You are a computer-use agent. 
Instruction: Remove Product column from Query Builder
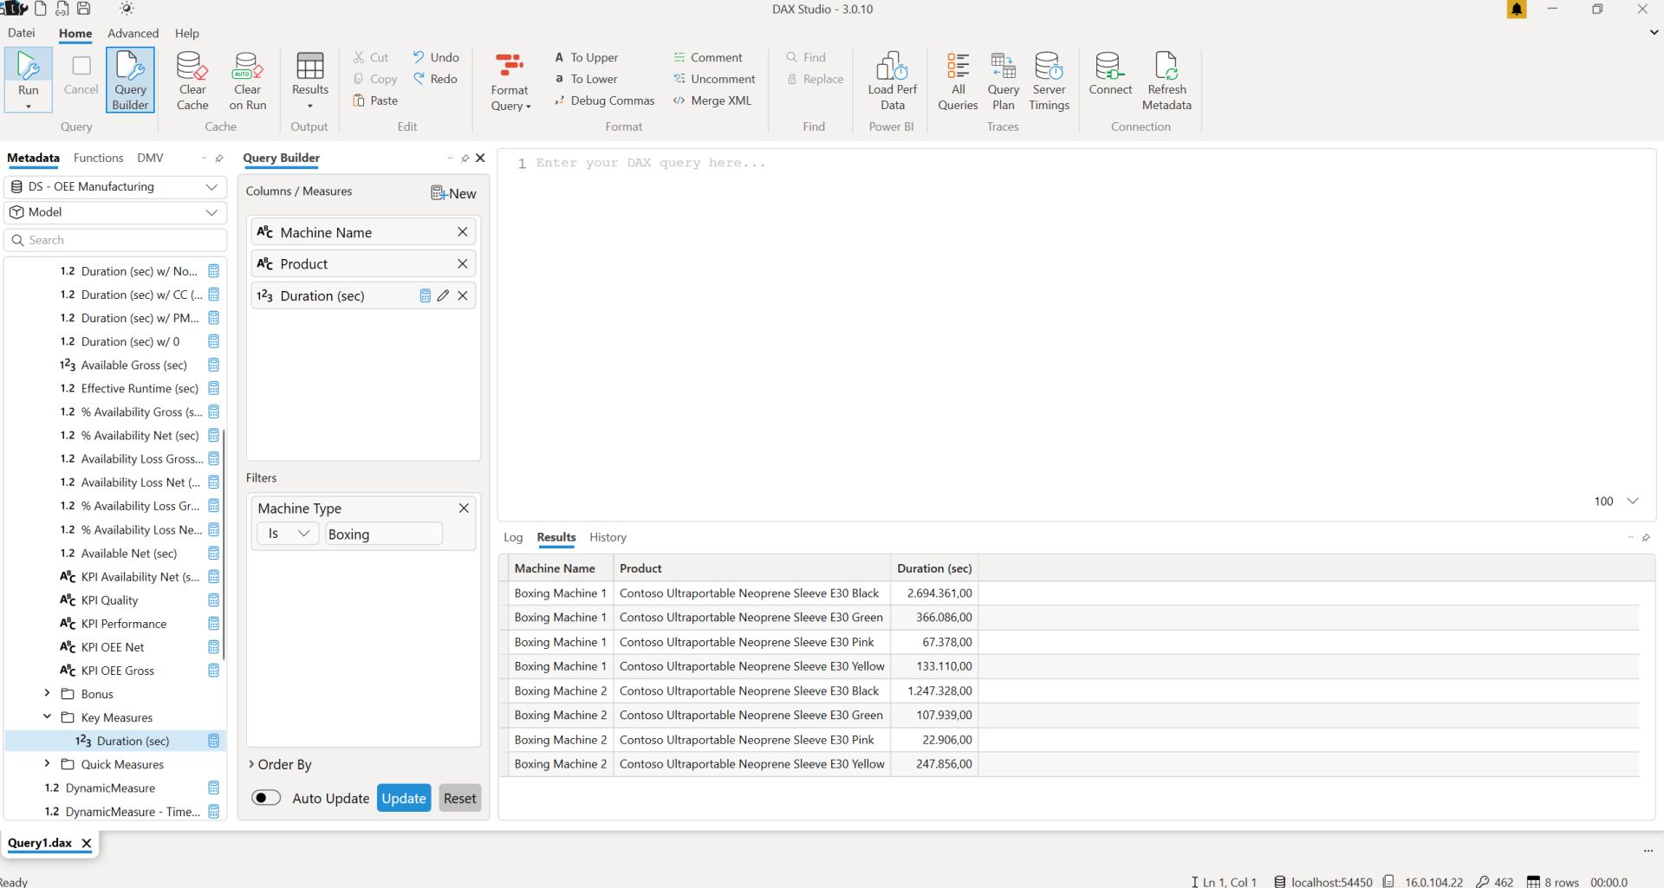coord(463,263)
